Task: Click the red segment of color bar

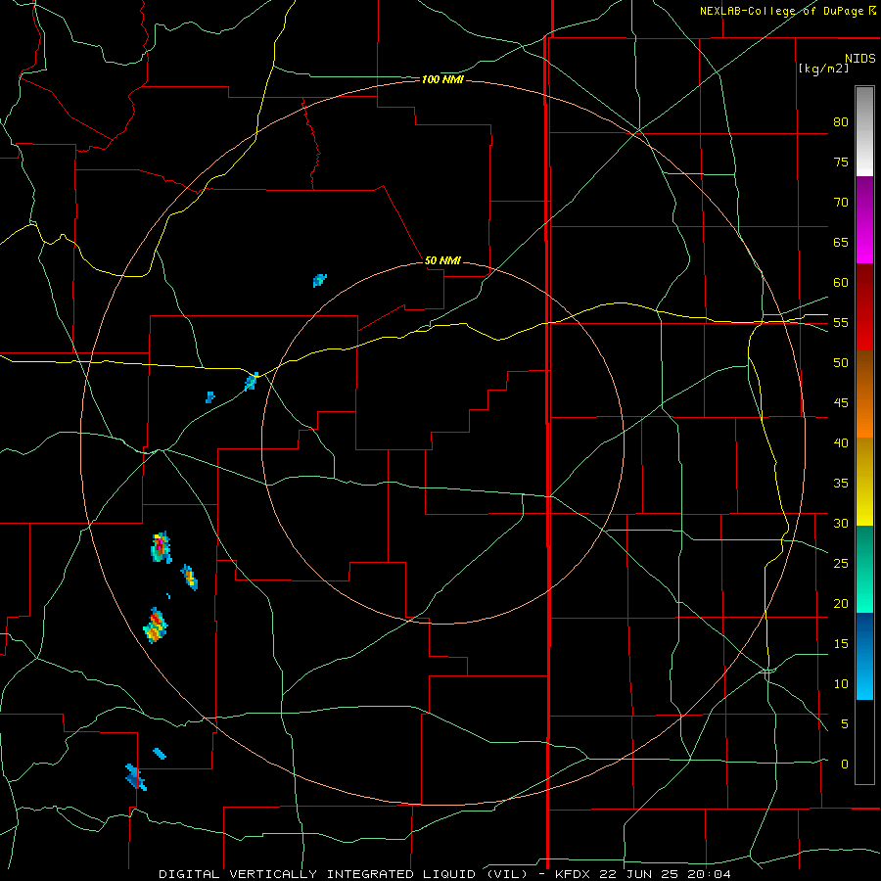Action: coord(864,307)
